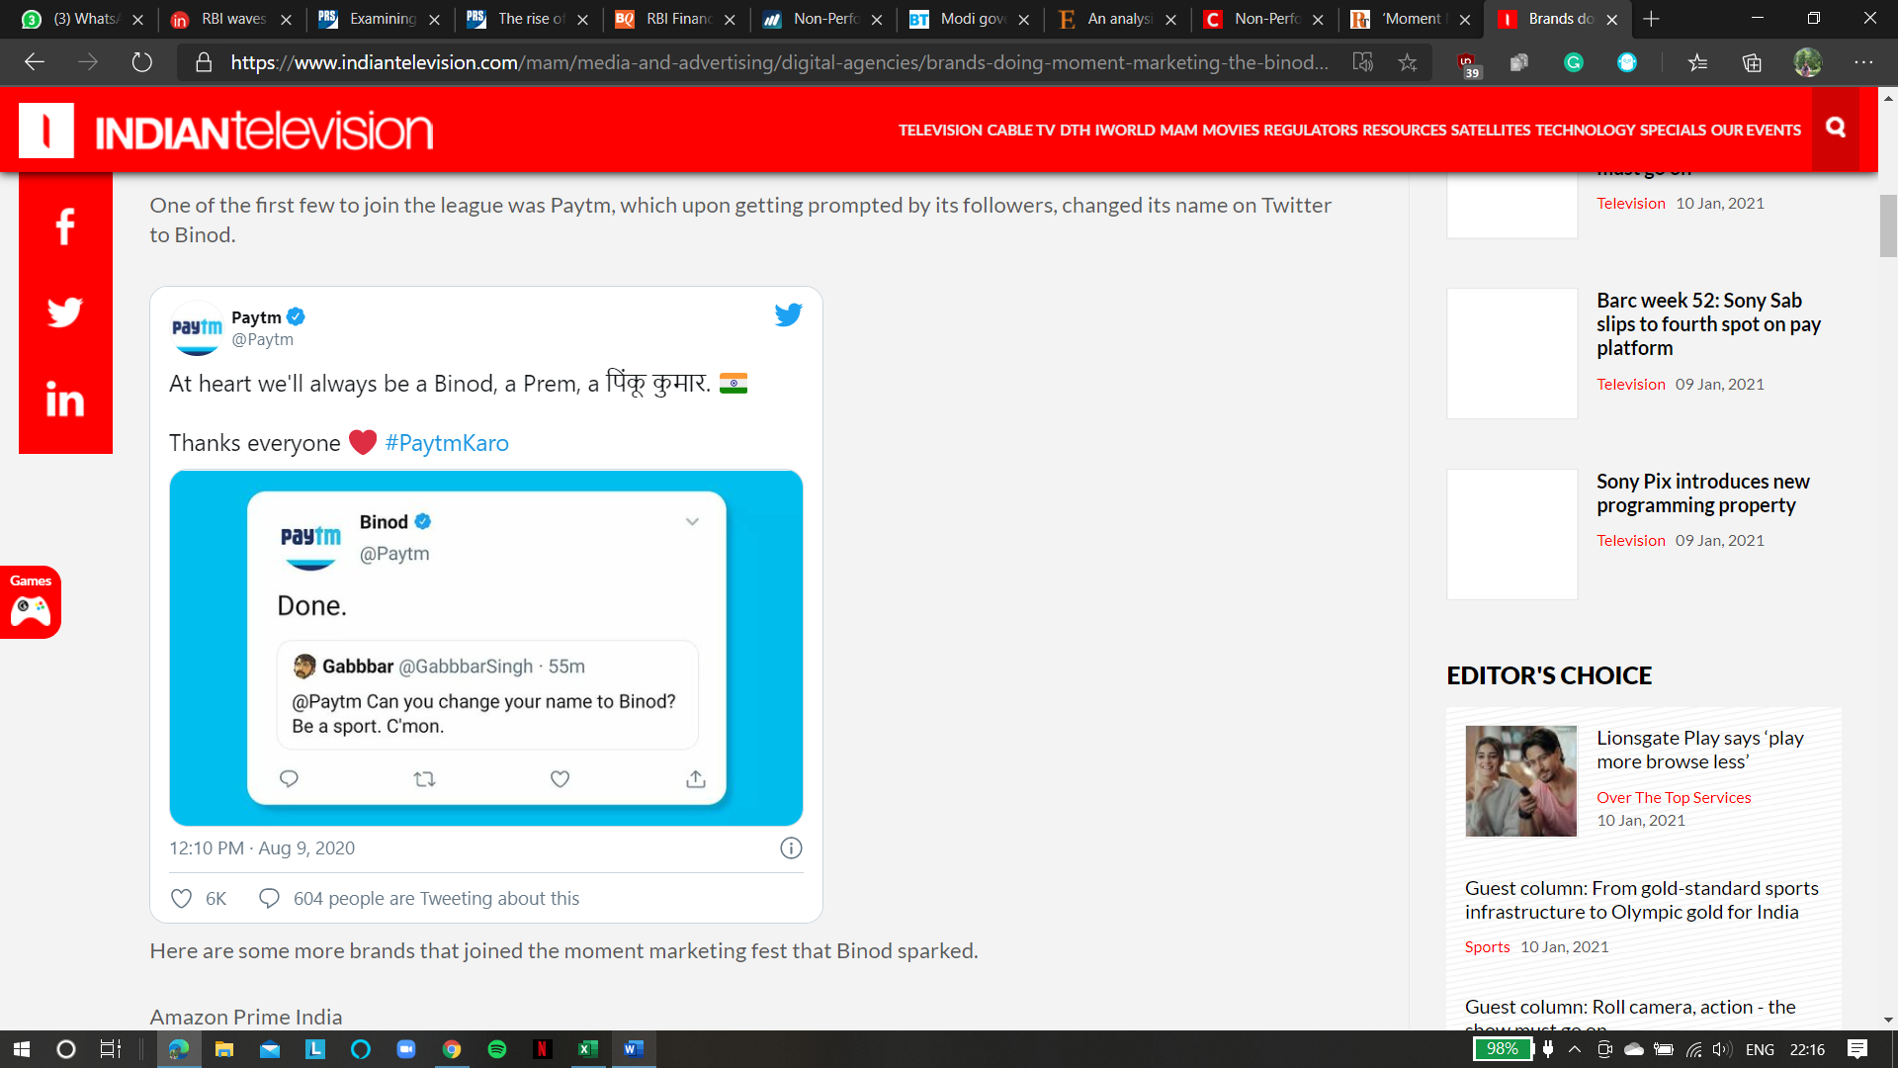Add this page to favorites star
Viewport: 1898px width, 1068px height.
pyautogui.click(x=1408, y=63)
